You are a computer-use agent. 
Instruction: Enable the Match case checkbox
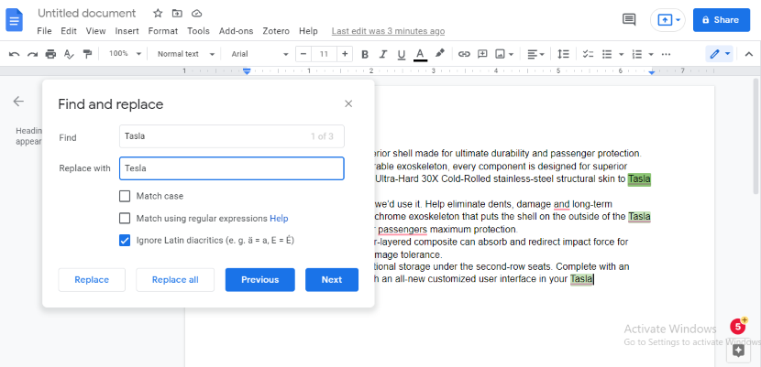pyautogui.click(x=125, y=196)
